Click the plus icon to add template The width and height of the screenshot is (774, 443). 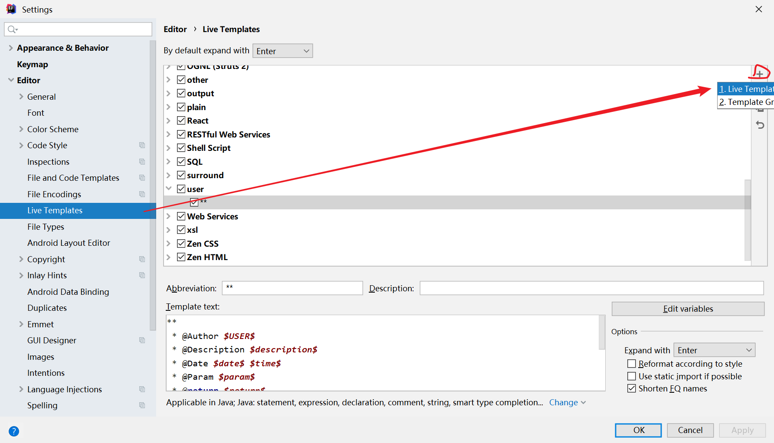(759, 74)
